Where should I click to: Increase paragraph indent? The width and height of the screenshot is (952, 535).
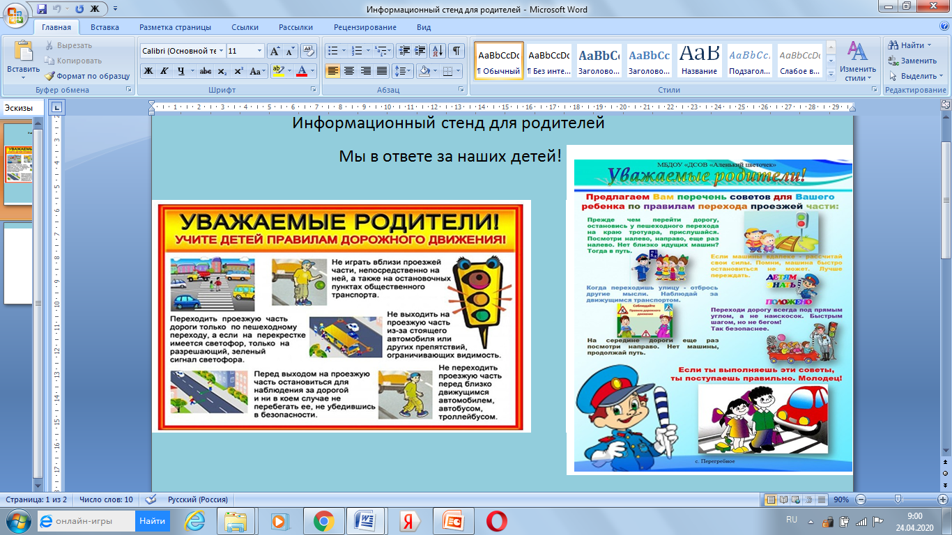click(x=420, y=51)
